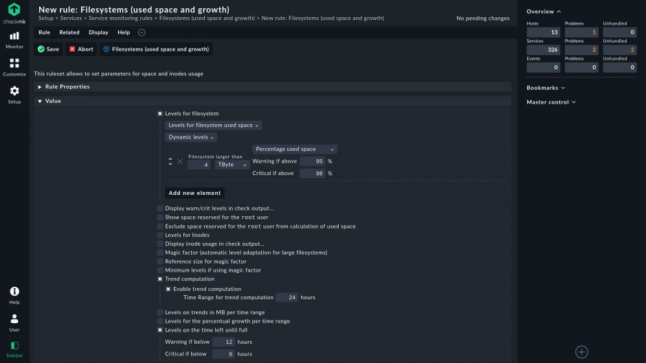Viewport: 646px width, 363px height.
Task: Open the Help info icon
Action: [x=14, y=295]
